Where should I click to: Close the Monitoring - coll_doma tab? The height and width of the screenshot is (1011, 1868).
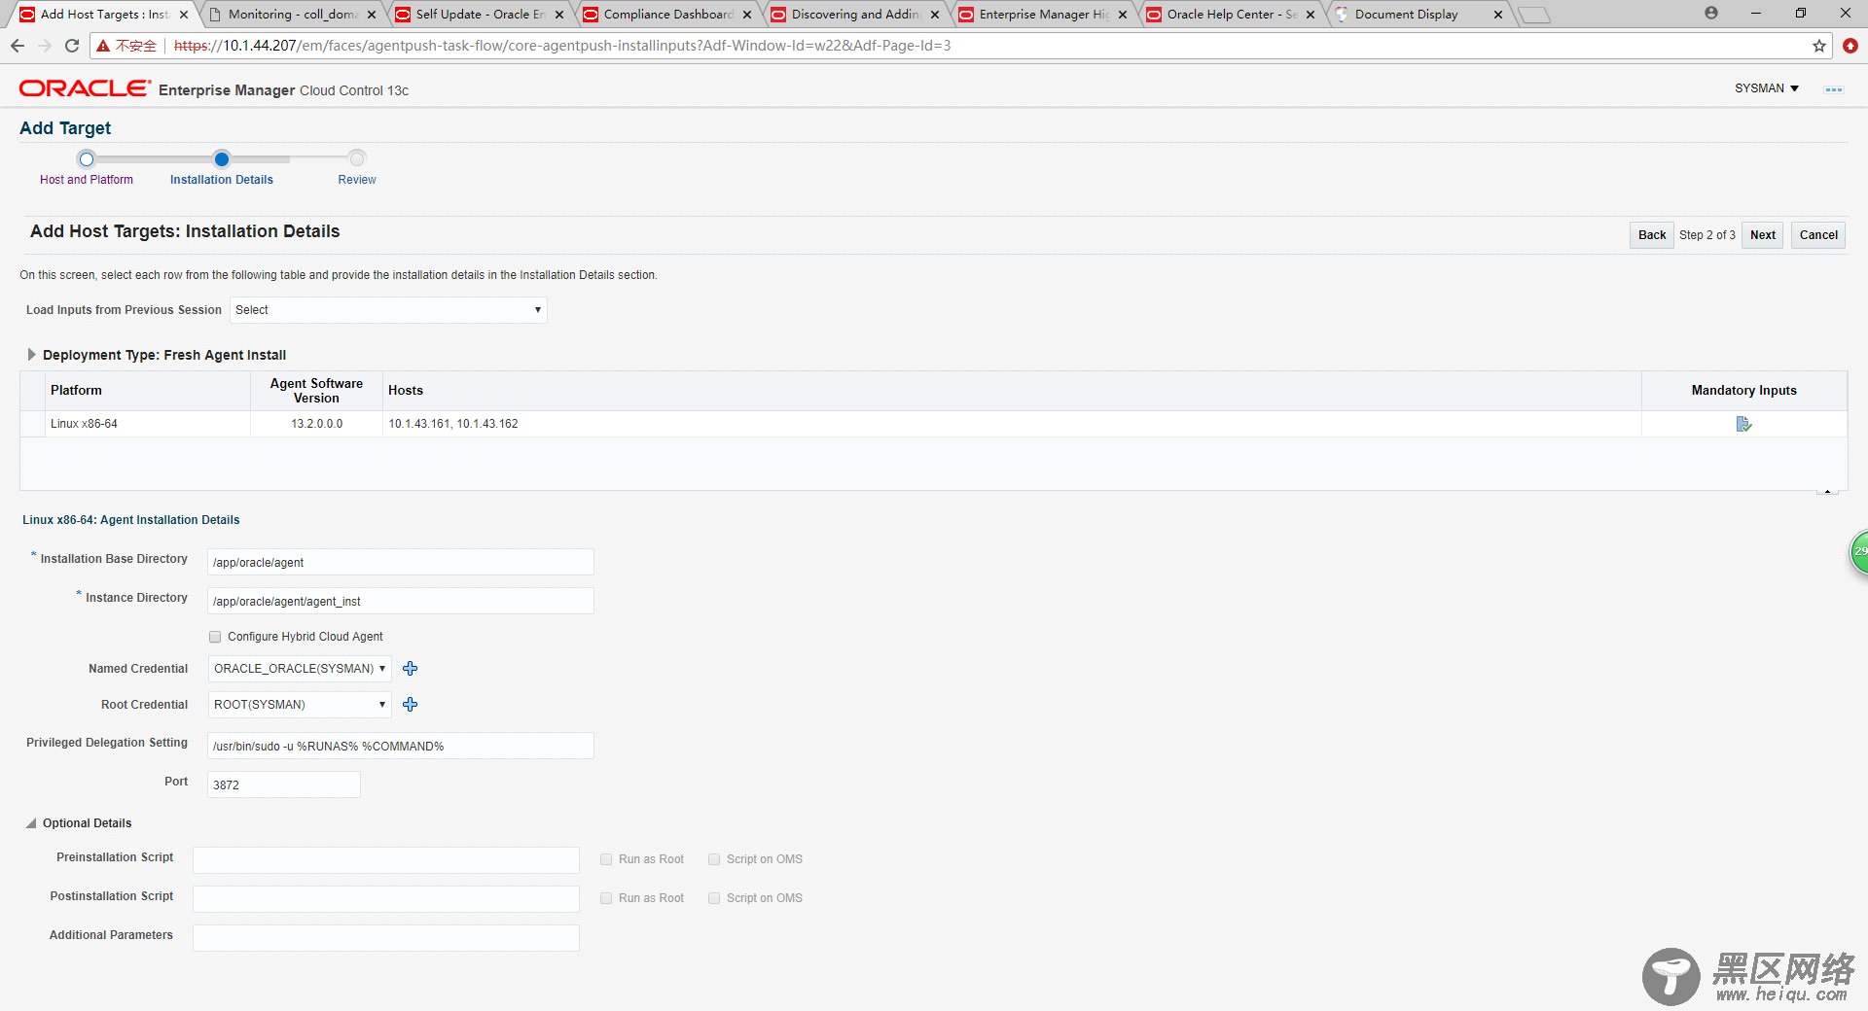tap(372, 15)
